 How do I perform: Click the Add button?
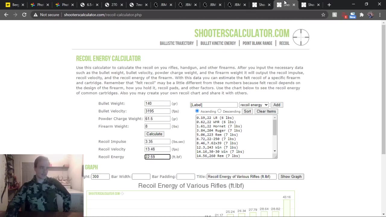tap(277, 105)
